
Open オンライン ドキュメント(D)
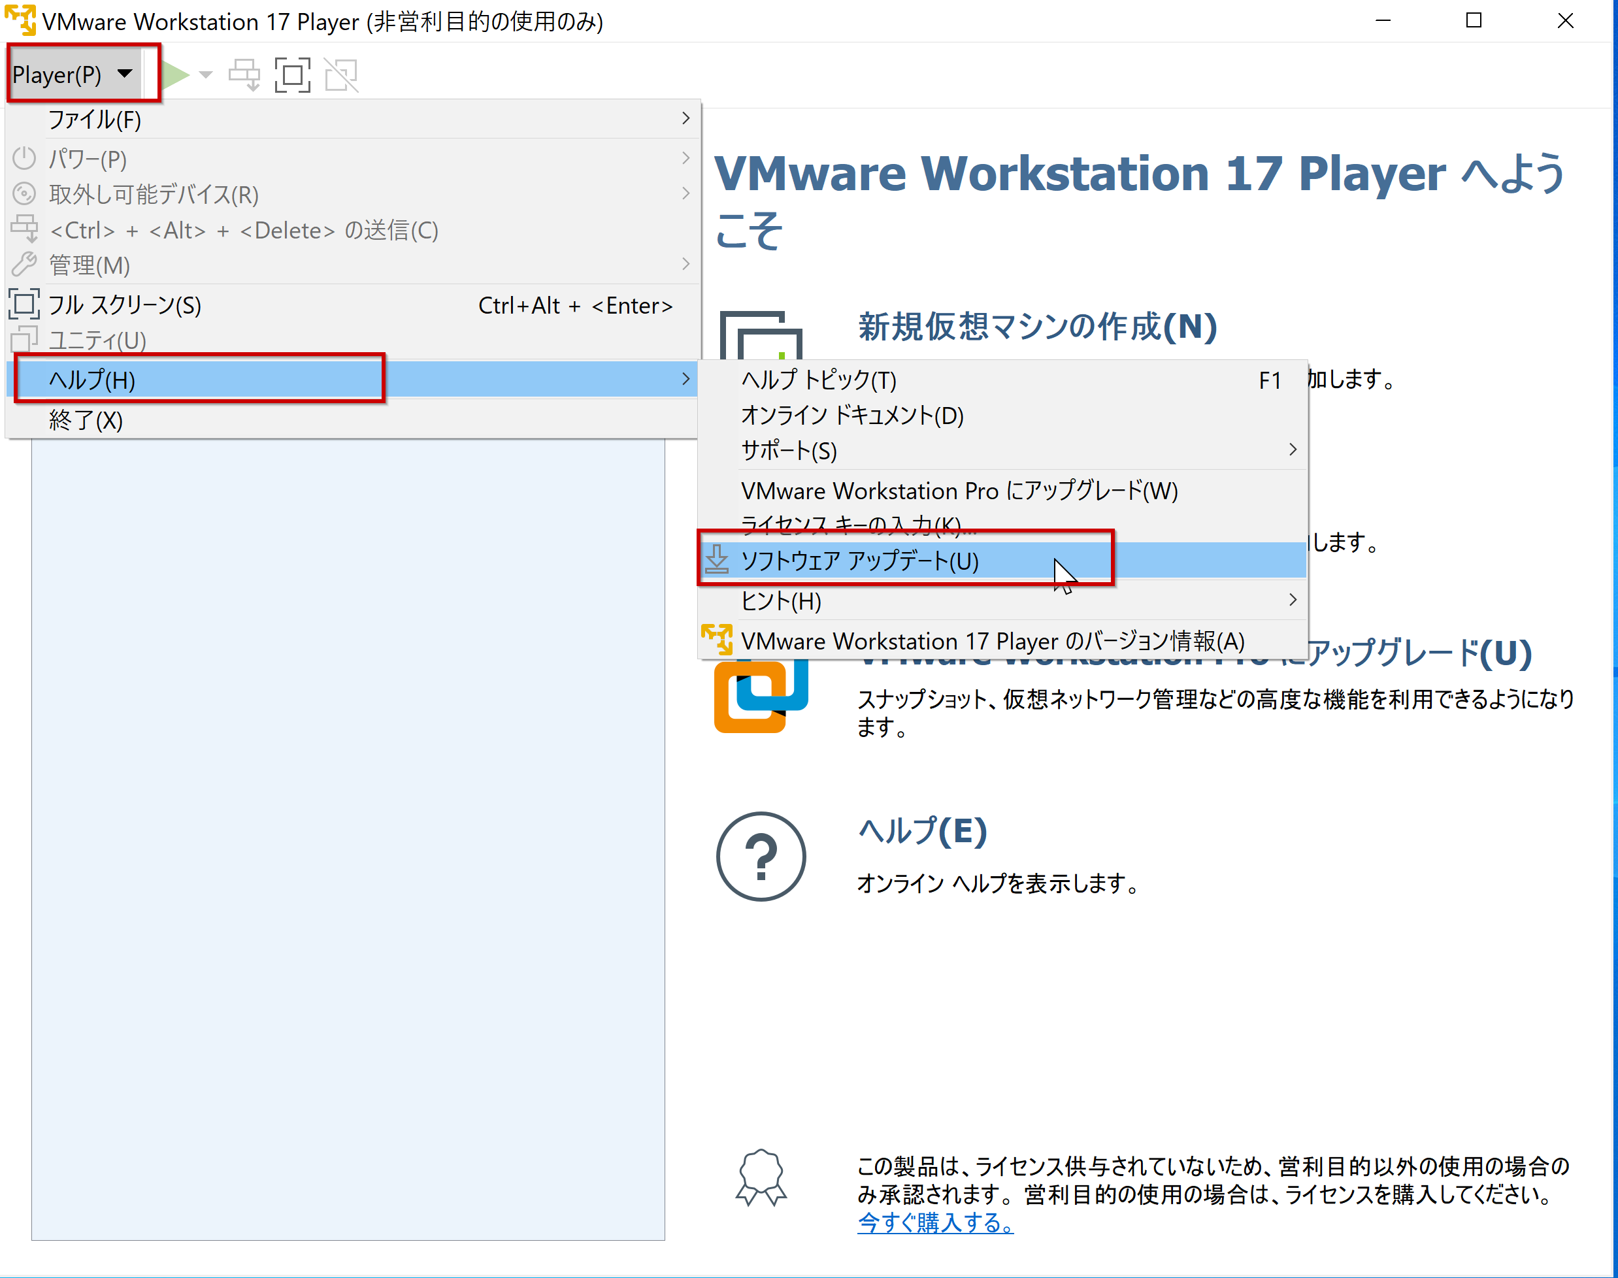pos(1003,416)
